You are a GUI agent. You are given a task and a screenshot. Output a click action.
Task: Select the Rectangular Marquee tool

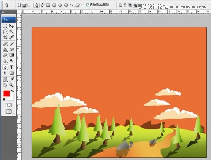5,26
